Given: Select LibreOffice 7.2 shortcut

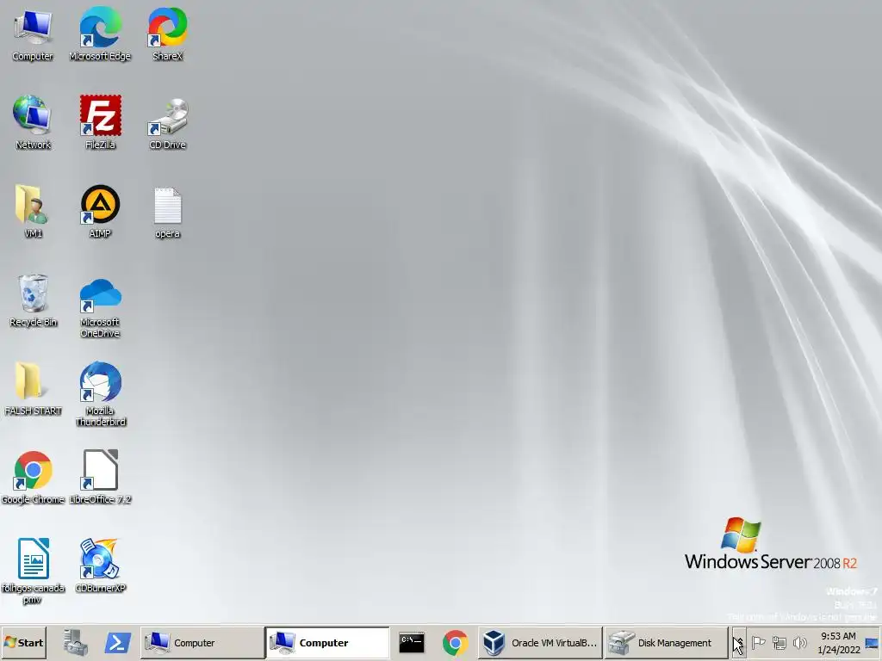Looking at the screenshot, I should (100, 478).
